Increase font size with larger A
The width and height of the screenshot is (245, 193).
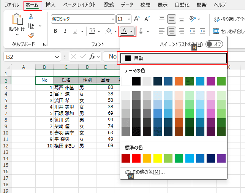(137, 19)
